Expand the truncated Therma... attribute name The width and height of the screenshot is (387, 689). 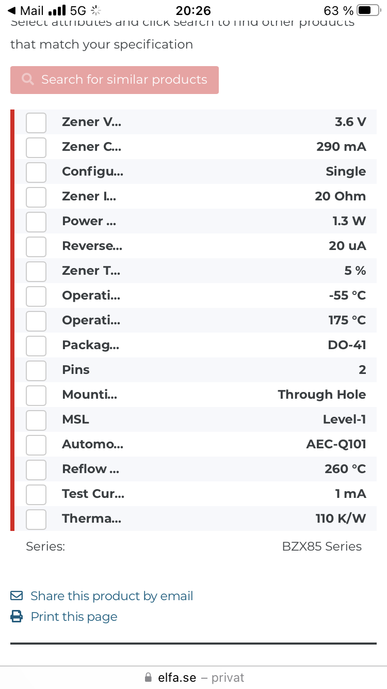[91, 519]
